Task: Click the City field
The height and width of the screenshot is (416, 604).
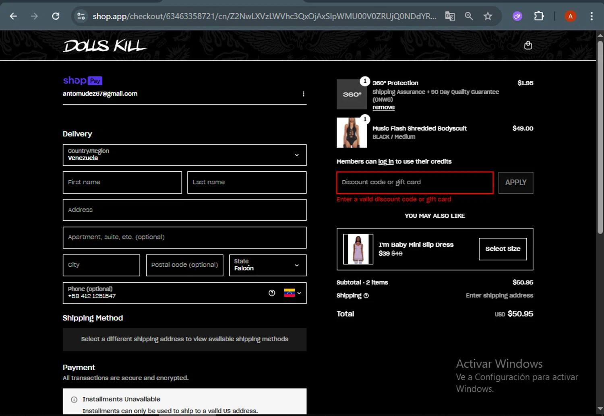Action: [x=101, y=265]
